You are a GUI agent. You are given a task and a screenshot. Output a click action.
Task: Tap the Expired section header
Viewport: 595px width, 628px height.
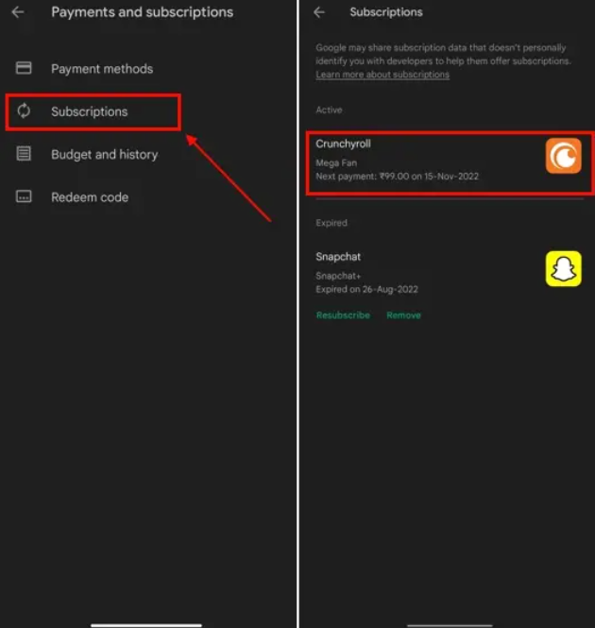pyautogui.click(x=331, y=223)
